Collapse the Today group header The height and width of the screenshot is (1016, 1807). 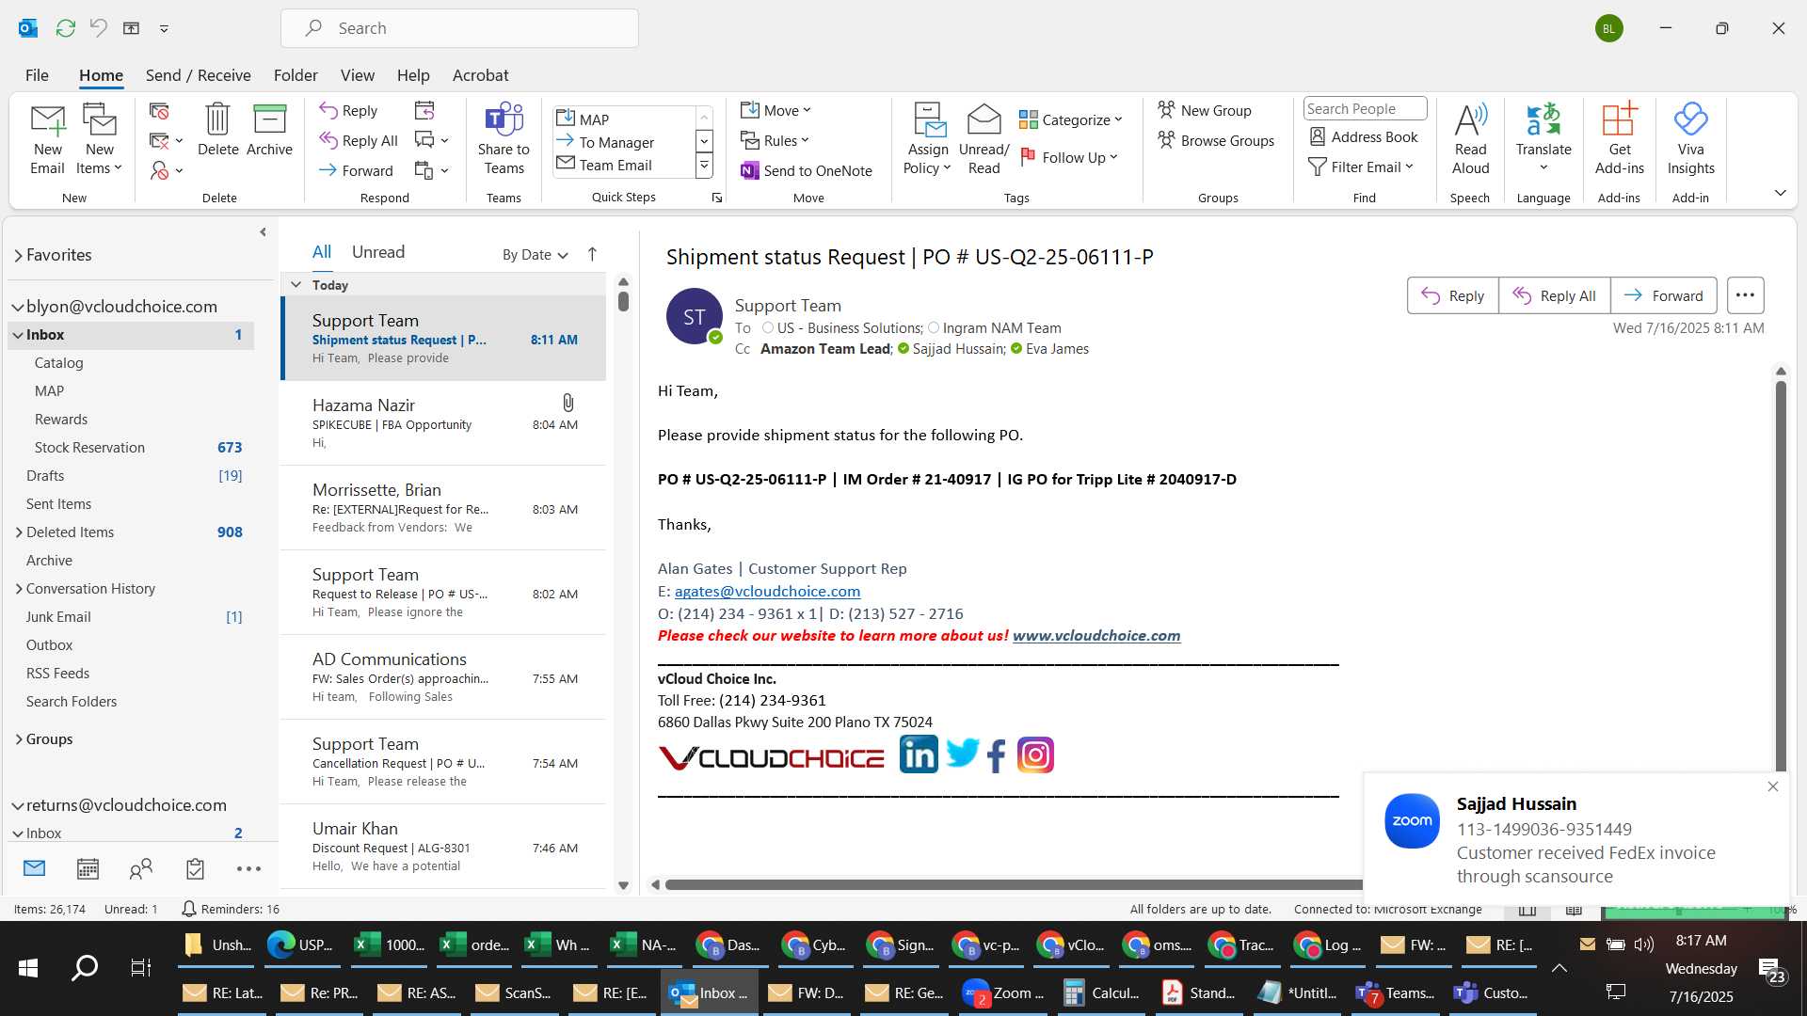[x=296, y=284]
